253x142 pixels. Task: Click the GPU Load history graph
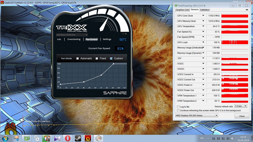[x=235, y=42]
